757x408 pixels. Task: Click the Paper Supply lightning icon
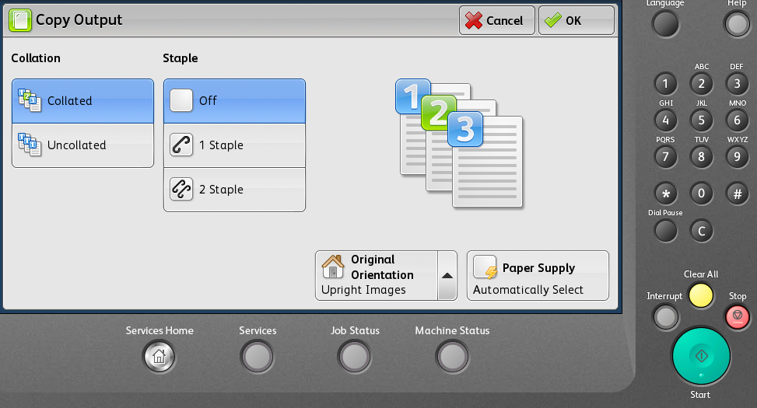[485, 267]
